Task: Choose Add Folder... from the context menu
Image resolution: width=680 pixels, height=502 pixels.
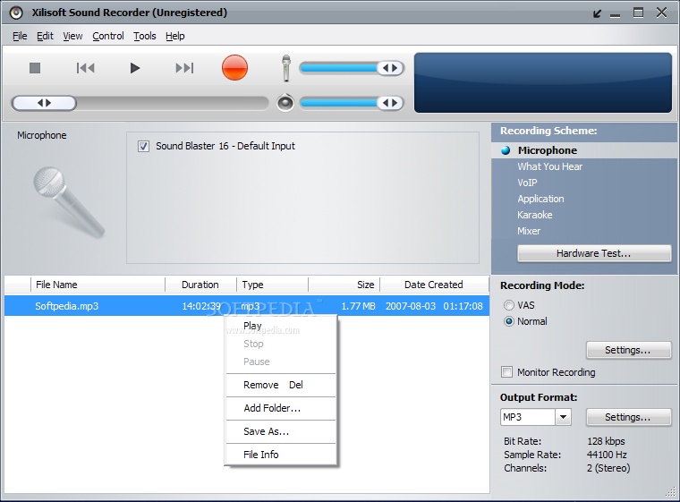Action: (x=281, y=408)
